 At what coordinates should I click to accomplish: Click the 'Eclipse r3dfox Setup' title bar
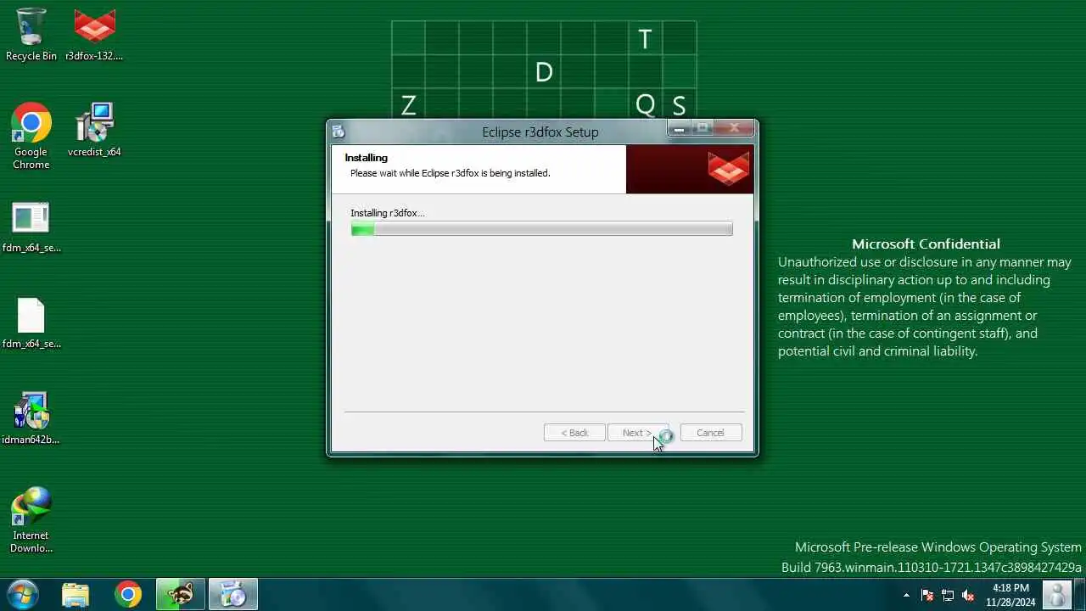coord(540,132)
